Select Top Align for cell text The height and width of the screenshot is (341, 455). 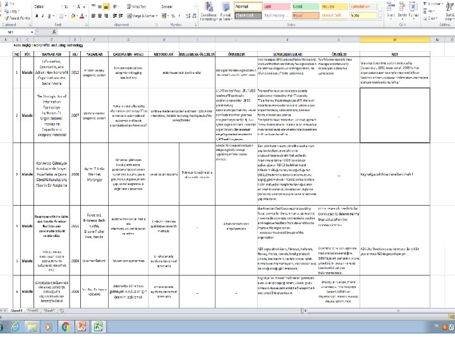click(x=94, y=6)
